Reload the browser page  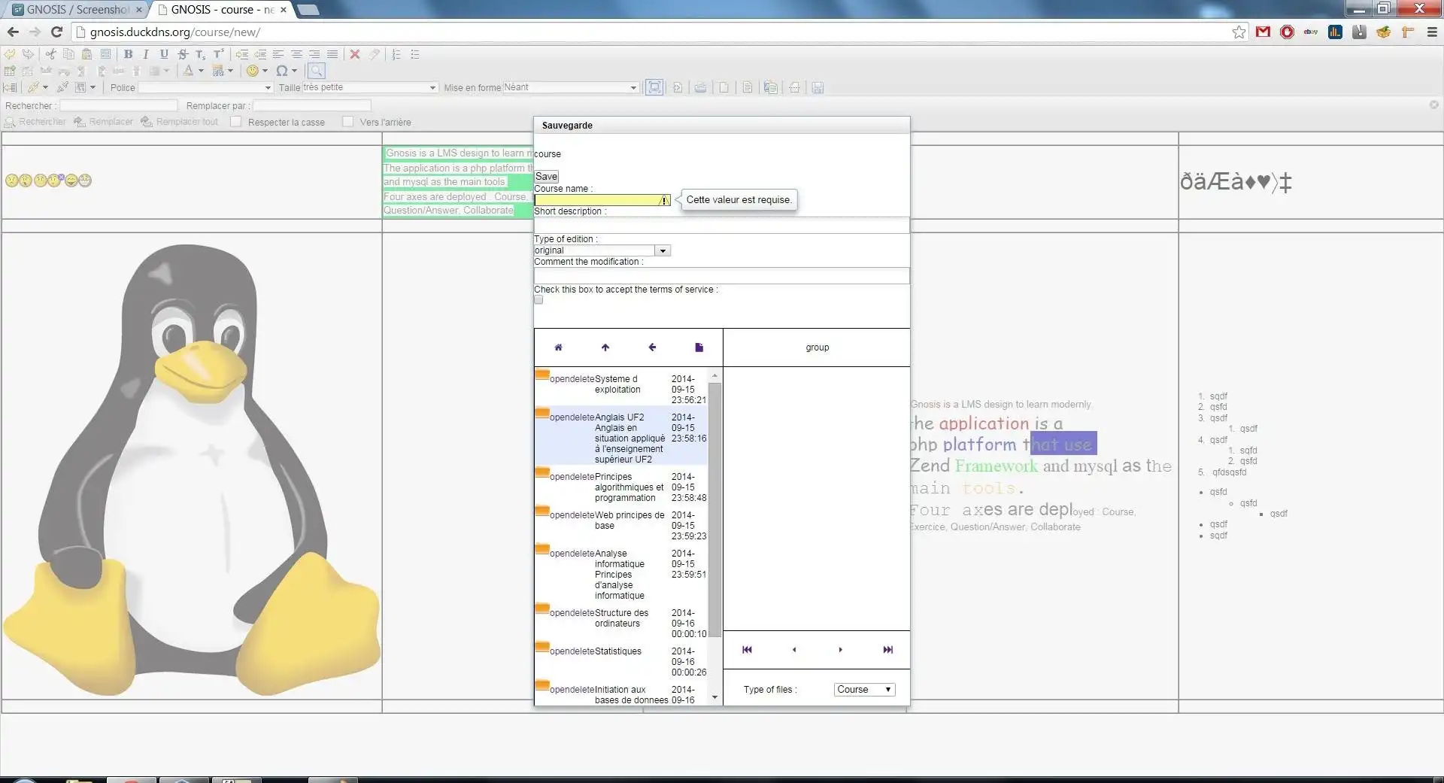(x=56, y=32)
